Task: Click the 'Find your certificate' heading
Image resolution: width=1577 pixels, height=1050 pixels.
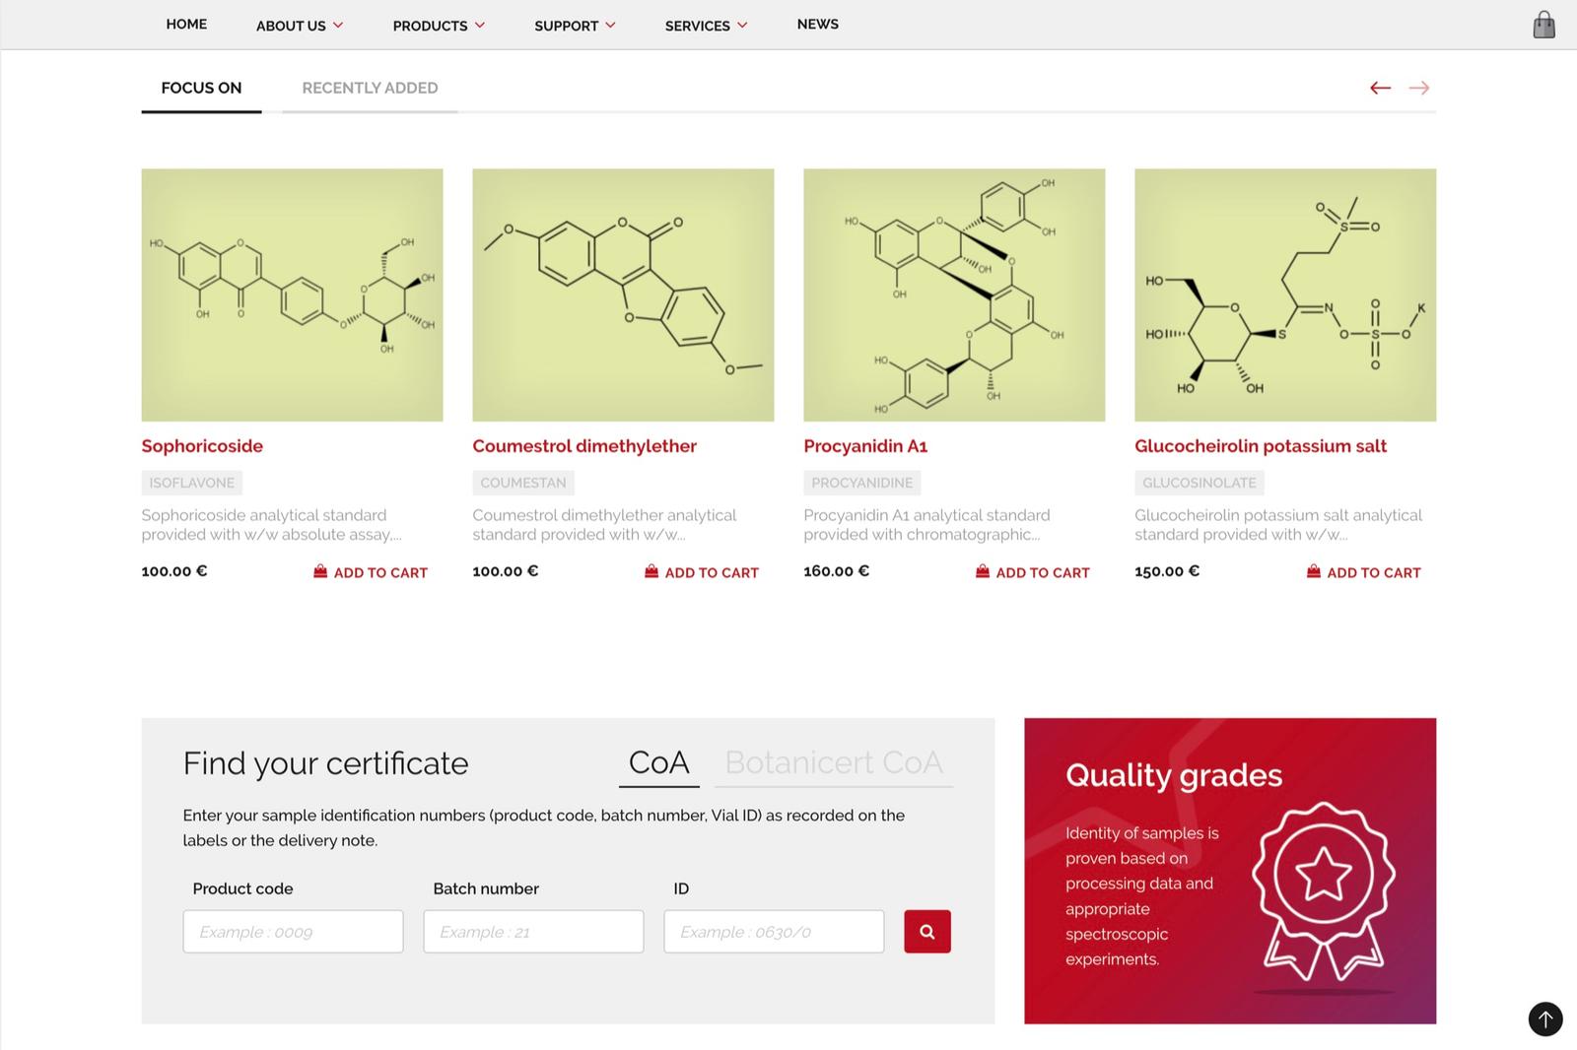Action: click(x=326, y=763)
